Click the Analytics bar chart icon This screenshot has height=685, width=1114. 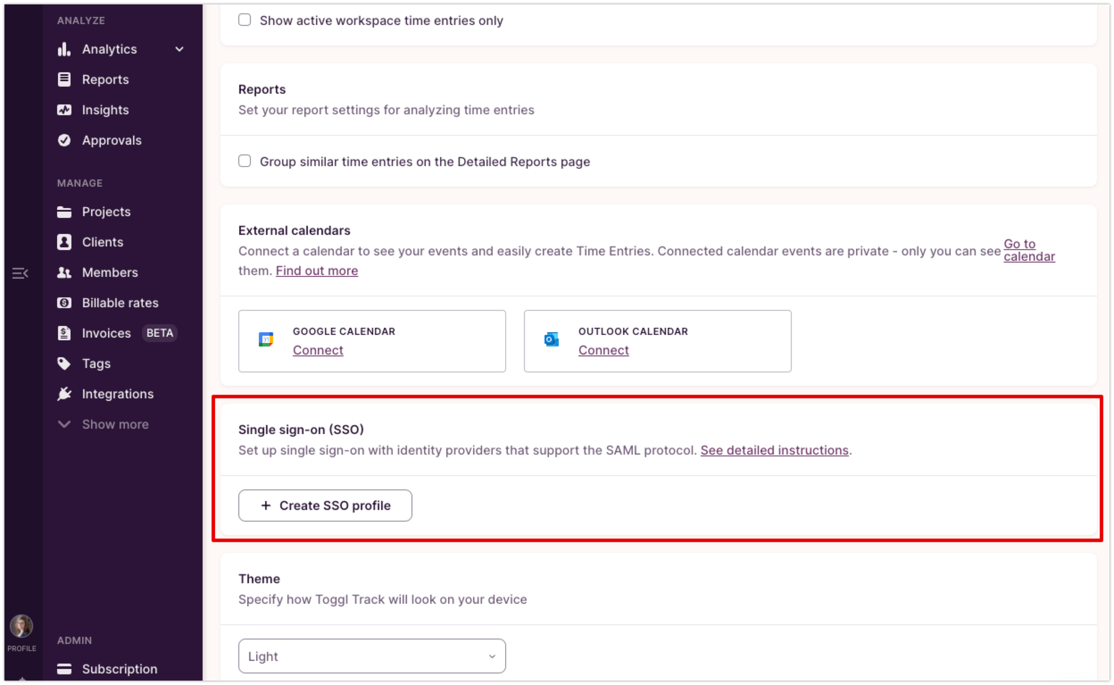coord(64,49)
